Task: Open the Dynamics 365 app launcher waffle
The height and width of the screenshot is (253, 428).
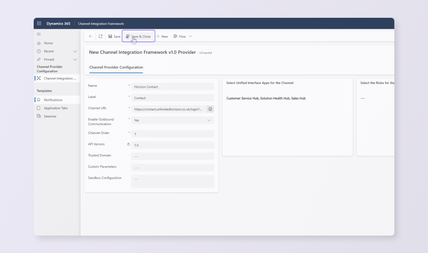Action: pos(39,24)
